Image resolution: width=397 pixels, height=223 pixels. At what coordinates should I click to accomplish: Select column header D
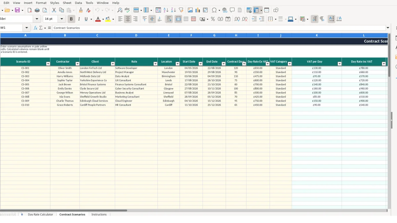tap(136, 35)
